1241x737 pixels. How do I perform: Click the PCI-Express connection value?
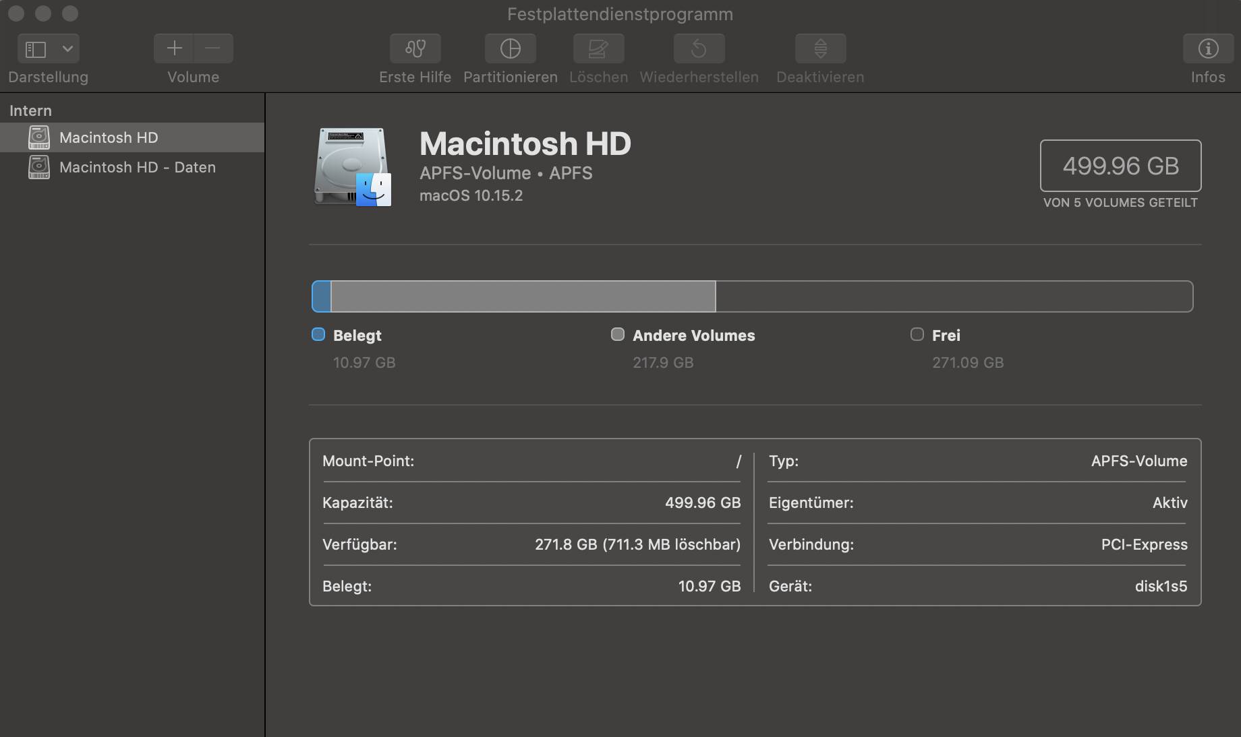point(1145,544)
